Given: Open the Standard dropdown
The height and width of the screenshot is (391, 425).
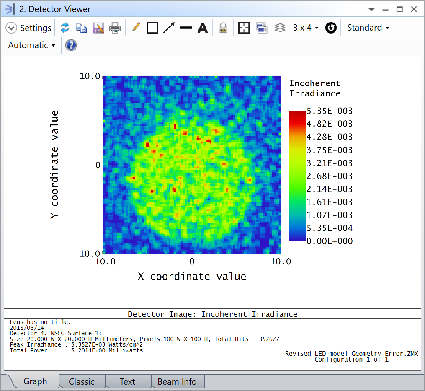Looking at the screenshot, I should 368,28.
